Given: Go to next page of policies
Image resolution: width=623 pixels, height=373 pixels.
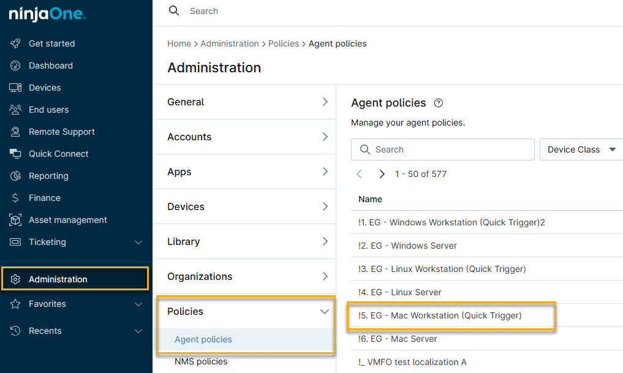Looking at the screenshot, I should click(382, 174).
